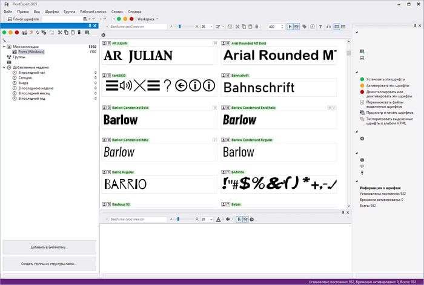The width and height of the screenshot is (424, 285).
Task: Collapse the Мои коллекции tree node
Action: tap(4, 47)
